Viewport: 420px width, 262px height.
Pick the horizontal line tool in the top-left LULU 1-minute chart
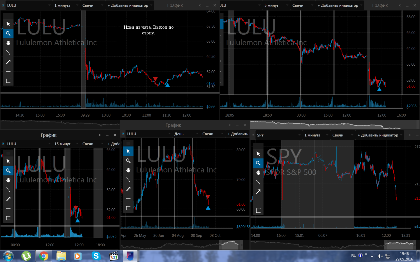[x=8, y=71]
